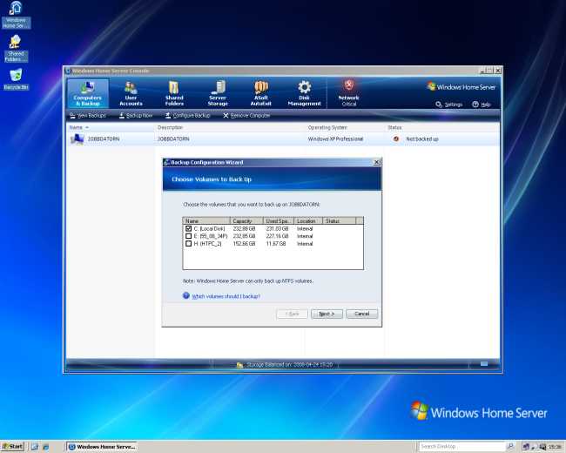This screenshot has height=453, width=566.
Task: Click the desktop search magnifier icon
Action: point(510,447)
